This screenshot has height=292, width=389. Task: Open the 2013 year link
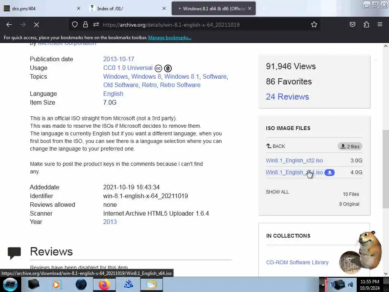(x=110, y=222)
